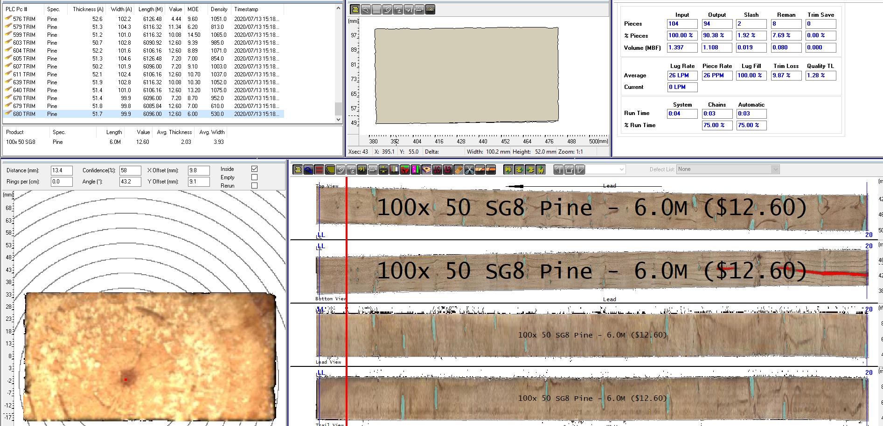Click the Input Pieces value 104
The width and height of the screenshot is (883, 426).
[x=682, y=24]
